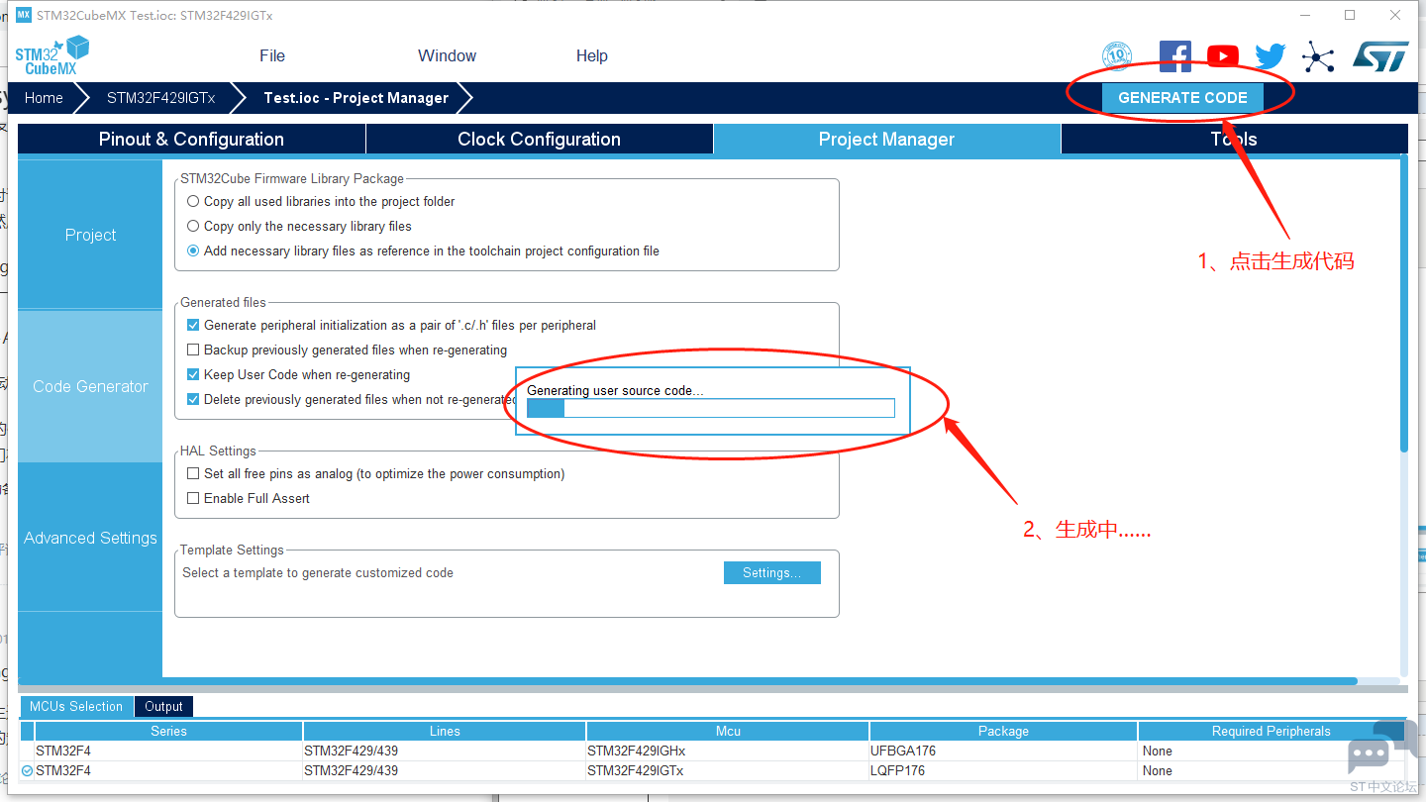1426x802 pixels.
Task: Toggle 'Keep User Code when re-generating' checkbox
Action: [x=193, y=374]
